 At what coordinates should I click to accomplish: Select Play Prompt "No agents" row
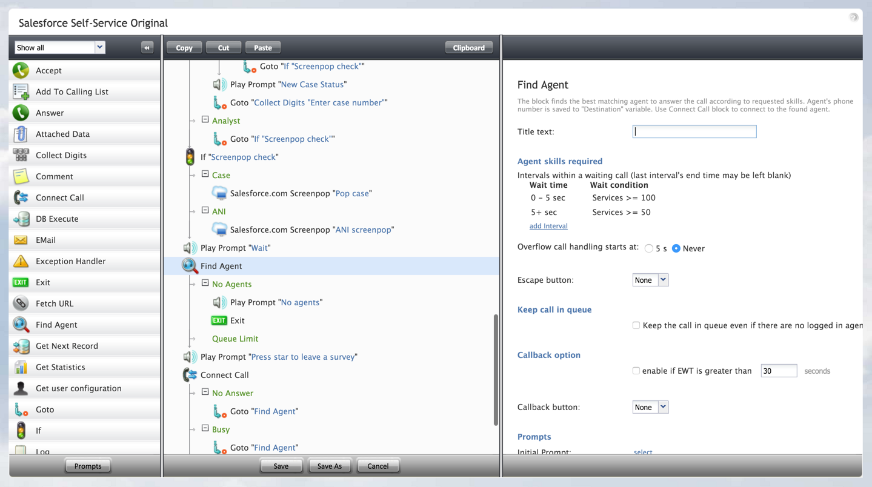click(331, 302)
